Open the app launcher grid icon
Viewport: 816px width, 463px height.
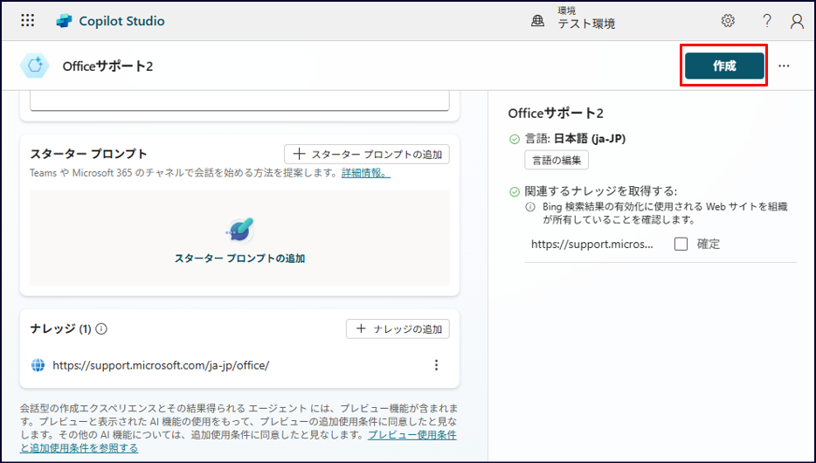(28, 20)
